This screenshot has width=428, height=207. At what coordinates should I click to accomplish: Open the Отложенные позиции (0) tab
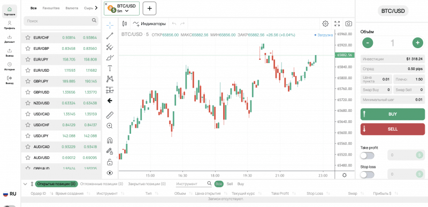click(102, 184)
